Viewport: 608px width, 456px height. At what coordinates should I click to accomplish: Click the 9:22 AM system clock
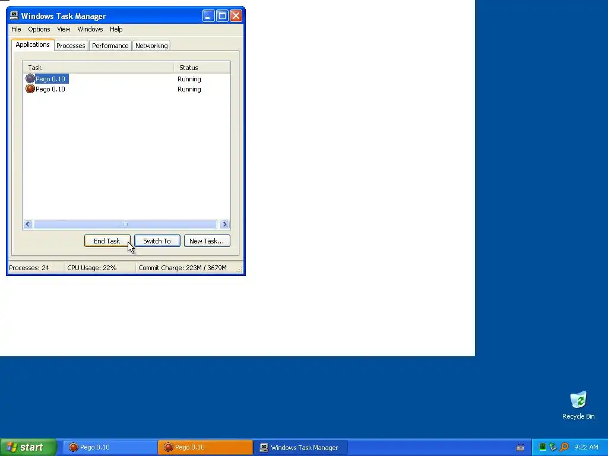tap(586, 447)
